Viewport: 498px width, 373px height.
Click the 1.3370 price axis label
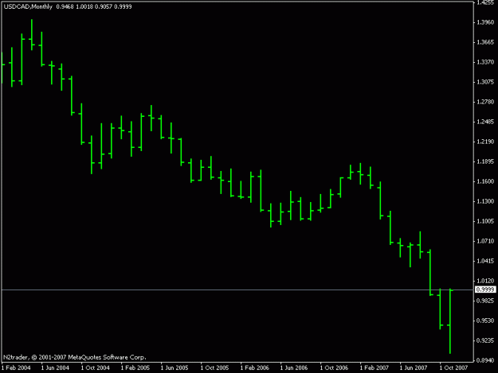coord(485,62)
